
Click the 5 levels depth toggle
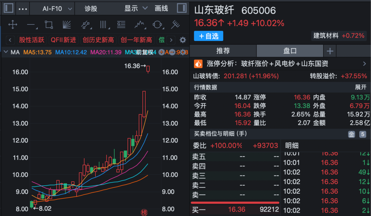362,134
